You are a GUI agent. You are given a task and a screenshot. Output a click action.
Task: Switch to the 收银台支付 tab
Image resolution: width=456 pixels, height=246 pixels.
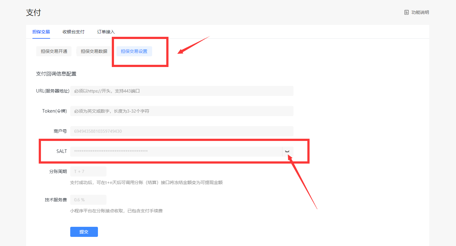[x=73, y=32]
